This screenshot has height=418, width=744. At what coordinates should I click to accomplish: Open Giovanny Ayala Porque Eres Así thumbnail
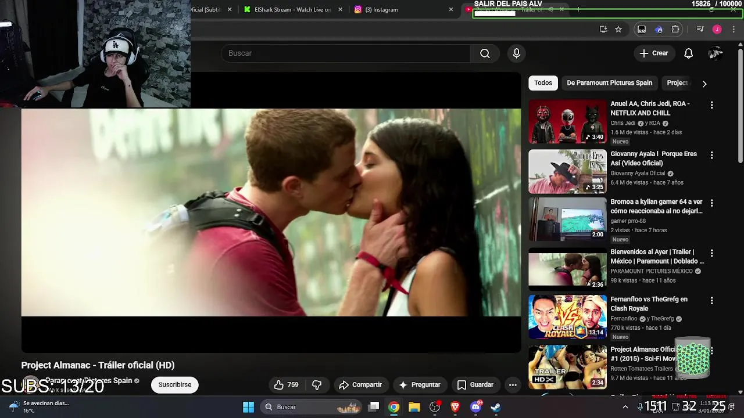click(567, 172)
